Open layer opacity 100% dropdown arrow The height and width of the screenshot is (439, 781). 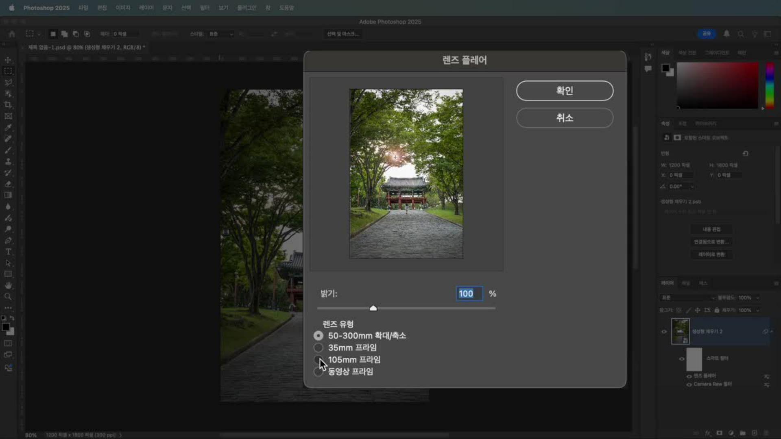point(758,298)
